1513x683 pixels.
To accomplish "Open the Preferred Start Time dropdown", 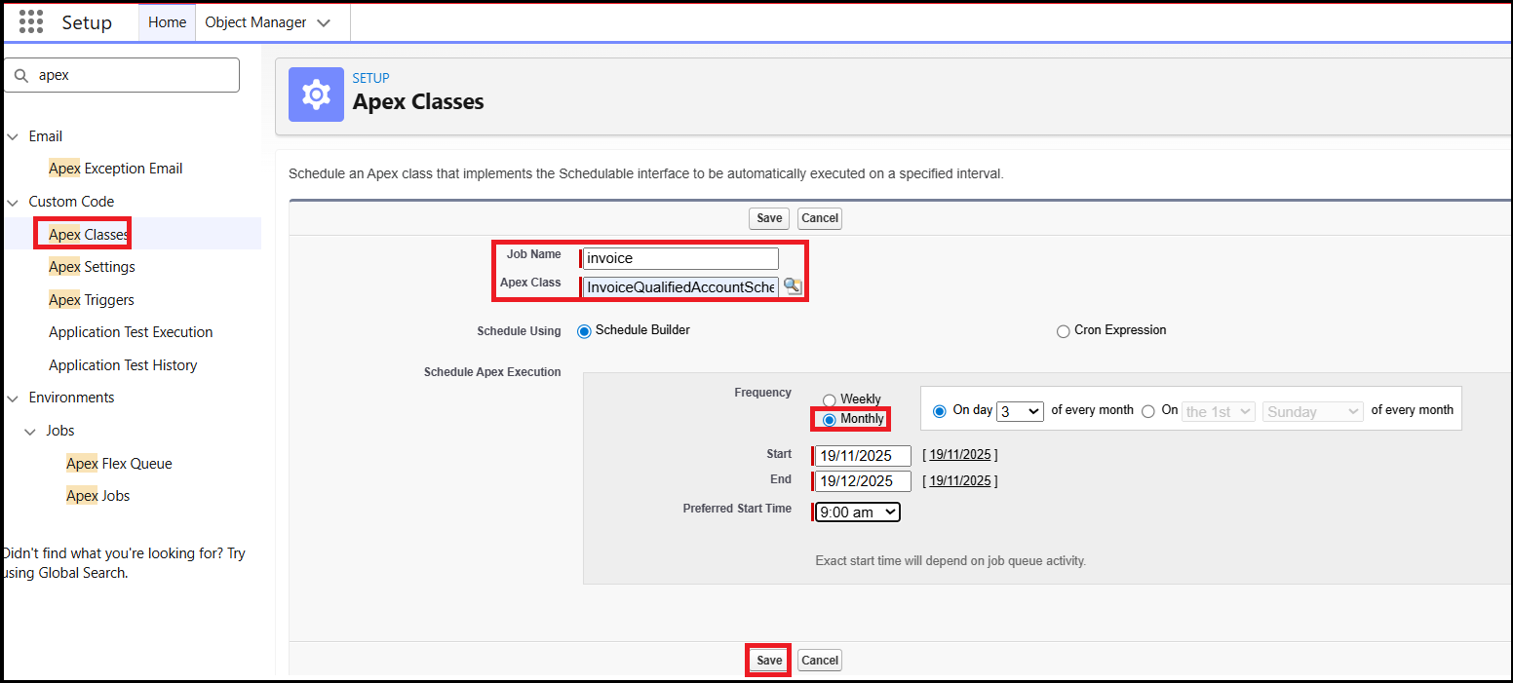I will click(858, 512).
